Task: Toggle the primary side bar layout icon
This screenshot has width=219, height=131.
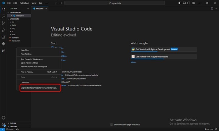Action: pos(179,3)
